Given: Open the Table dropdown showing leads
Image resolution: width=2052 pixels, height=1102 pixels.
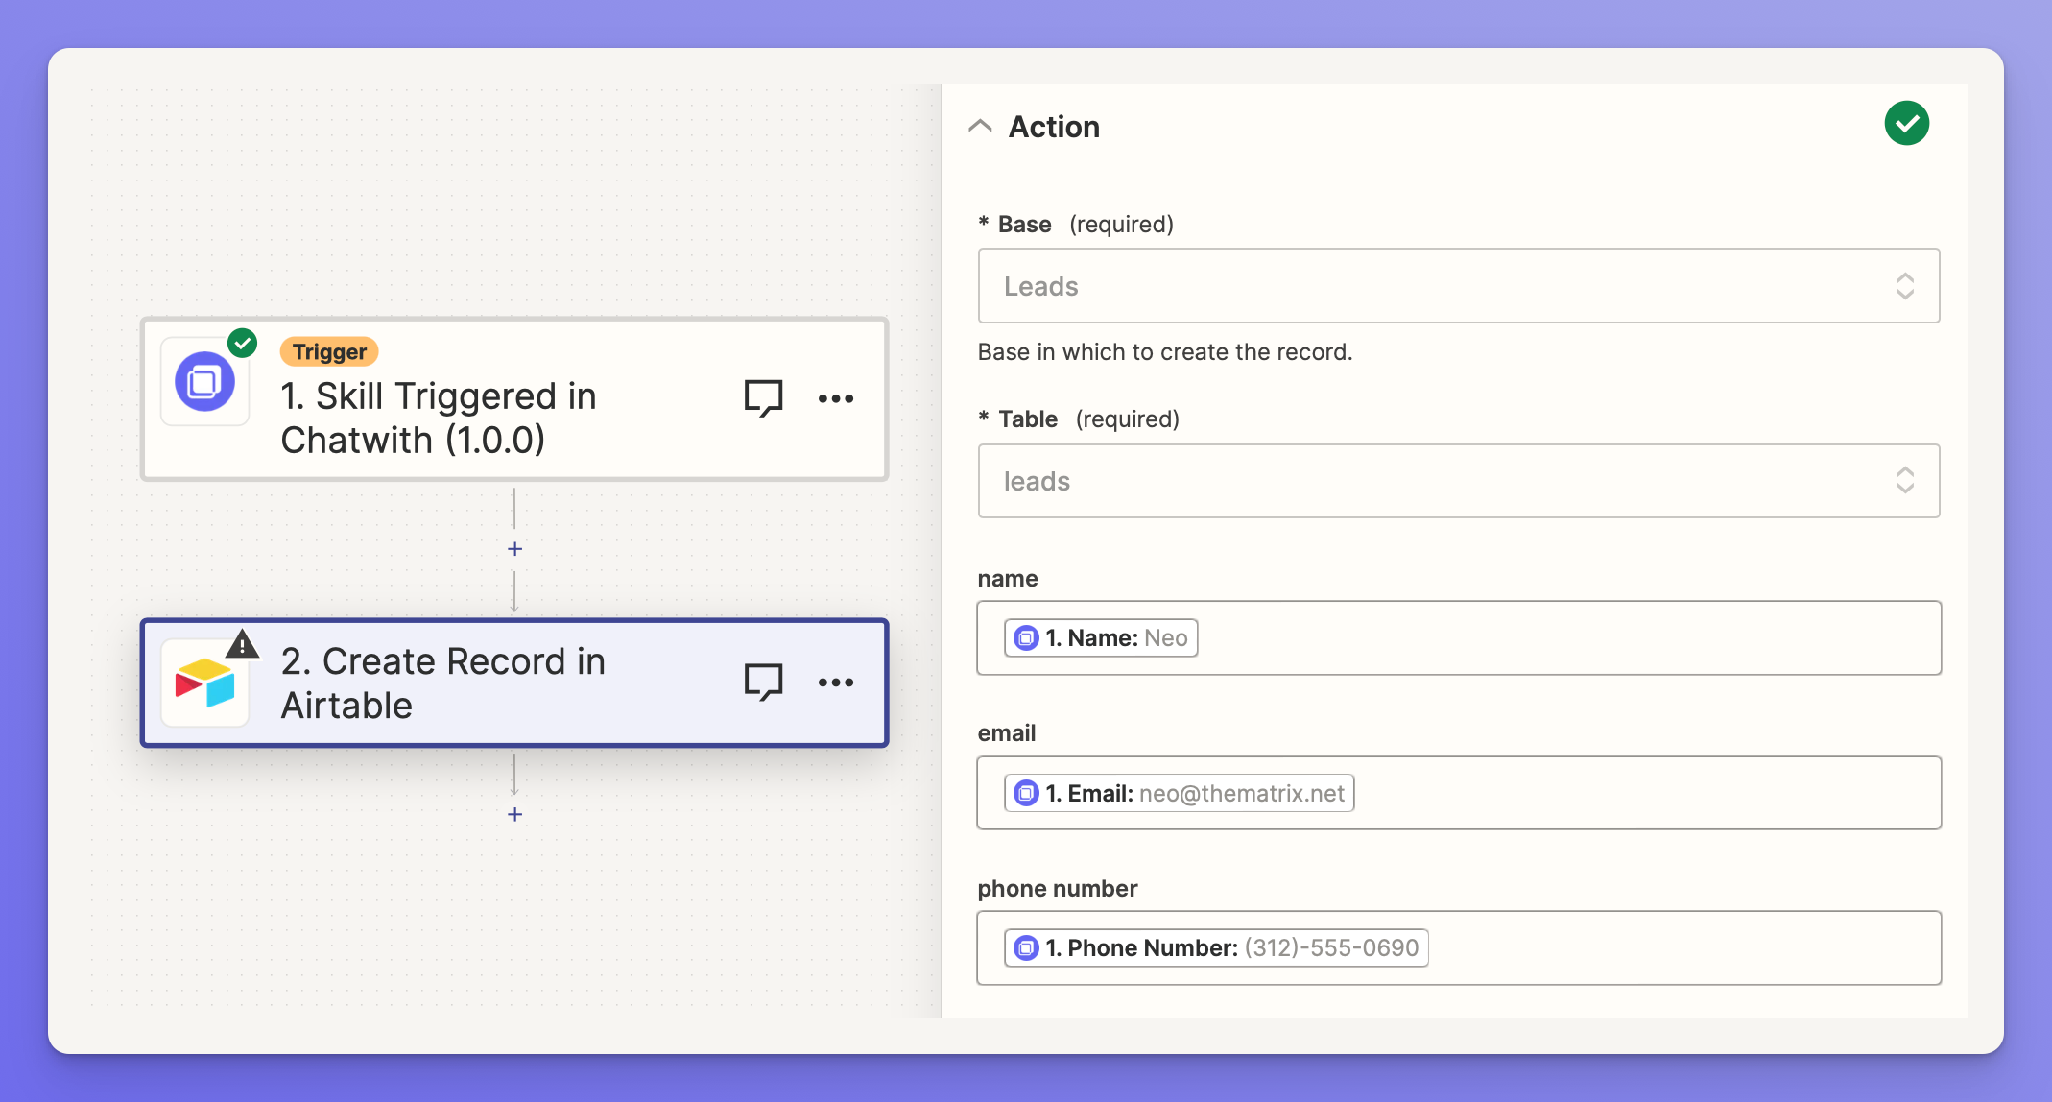Looking at the screenshot, I should (x=1458, y=481).
